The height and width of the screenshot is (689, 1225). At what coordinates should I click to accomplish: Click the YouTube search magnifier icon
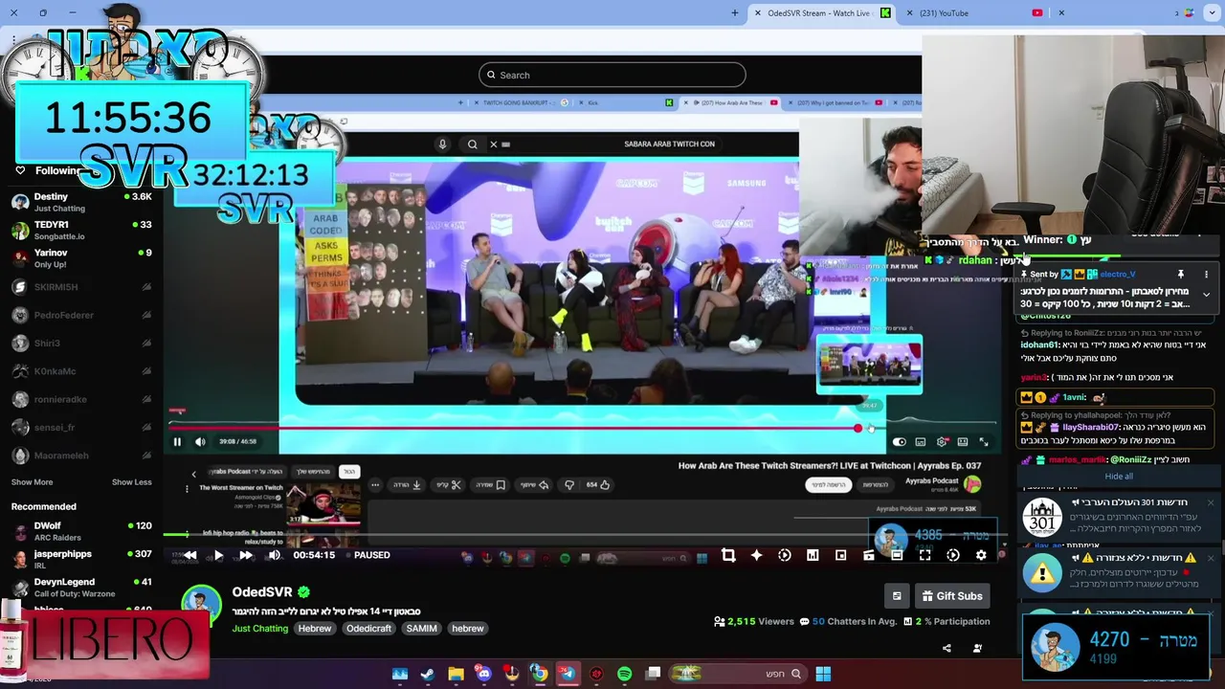472,144
